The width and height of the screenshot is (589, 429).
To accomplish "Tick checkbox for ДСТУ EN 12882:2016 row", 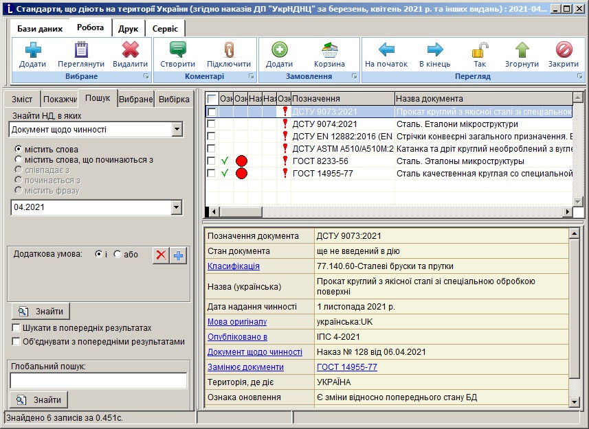I will tap(212, 136).
